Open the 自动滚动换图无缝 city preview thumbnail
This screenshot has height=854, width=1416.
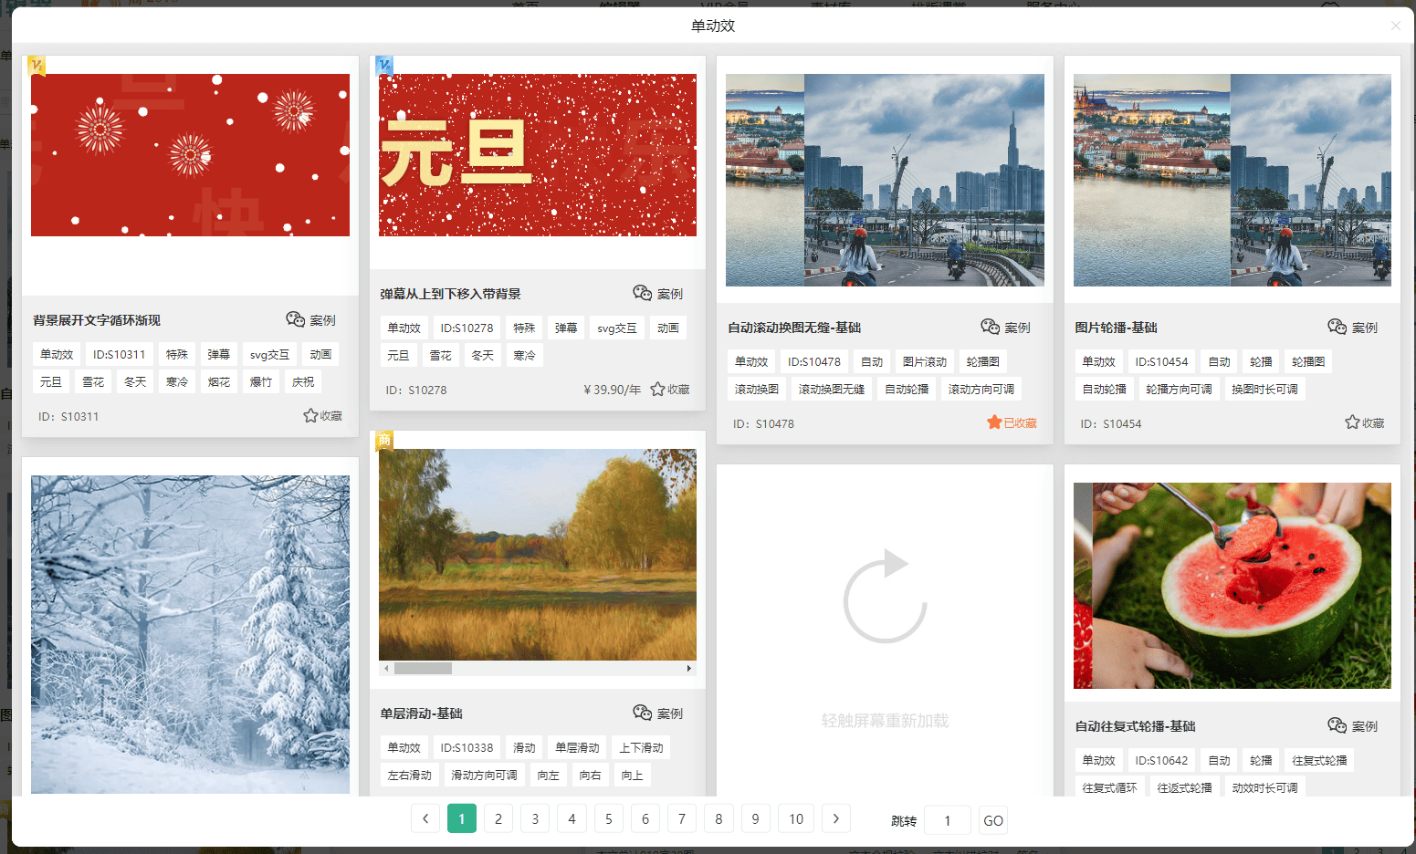point(885,180)
